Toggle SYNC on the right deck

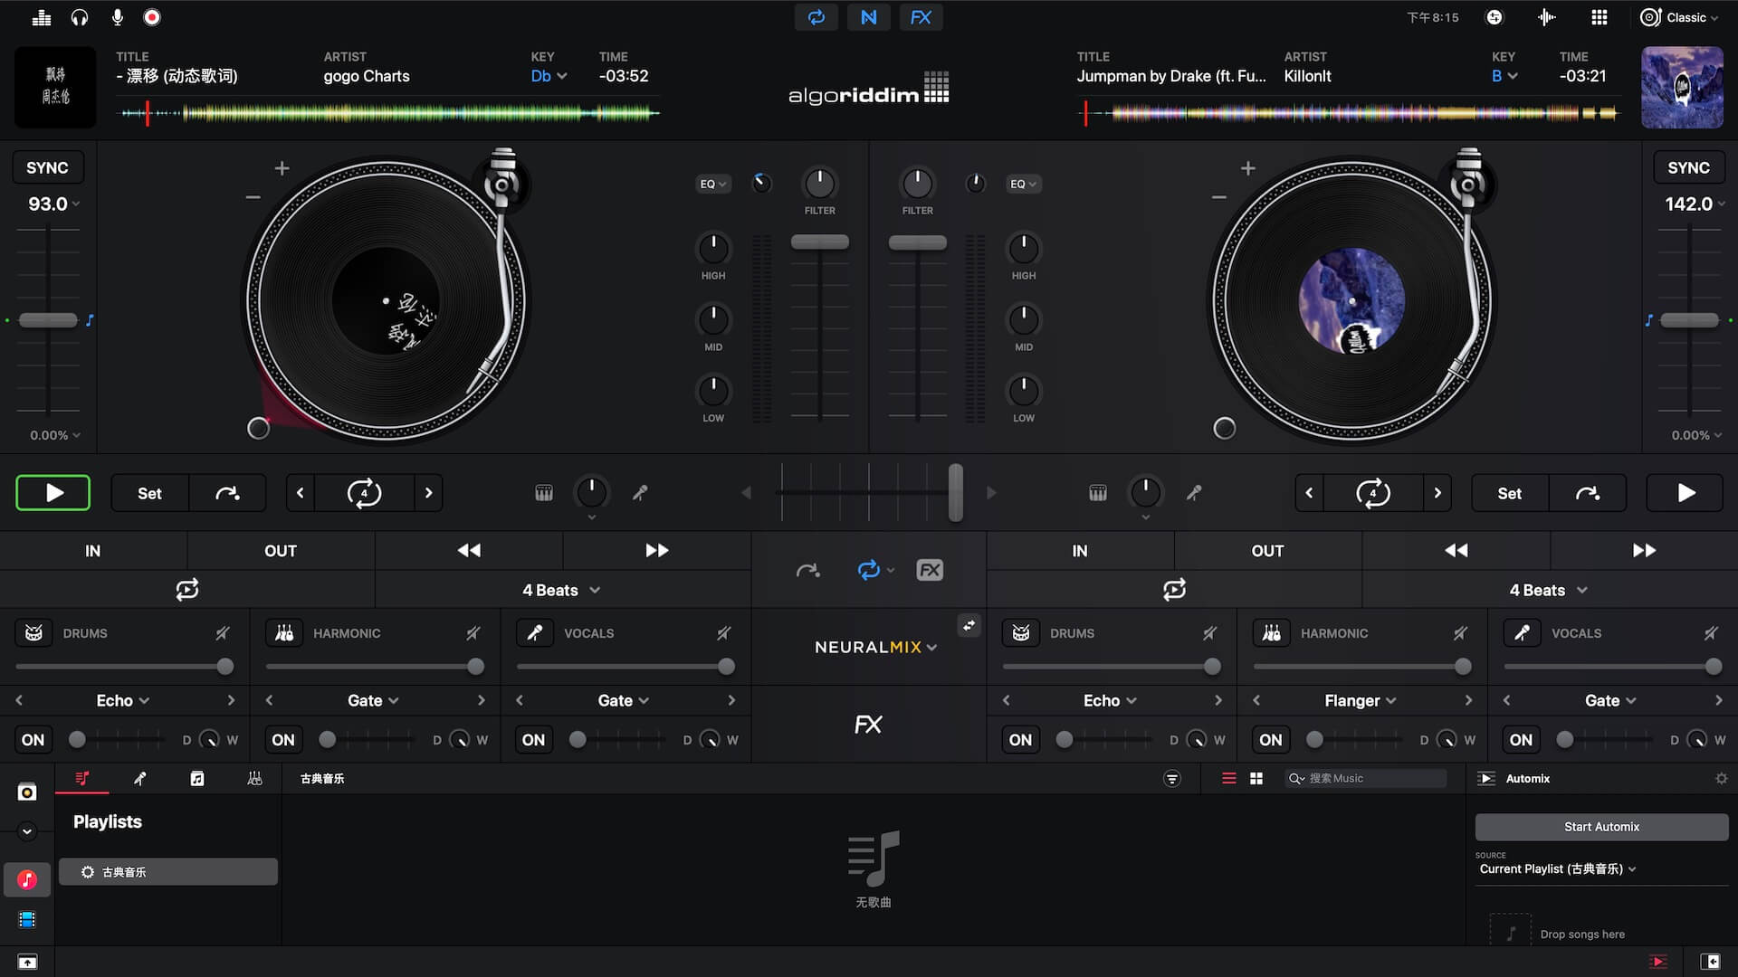tap(1688, 167)
